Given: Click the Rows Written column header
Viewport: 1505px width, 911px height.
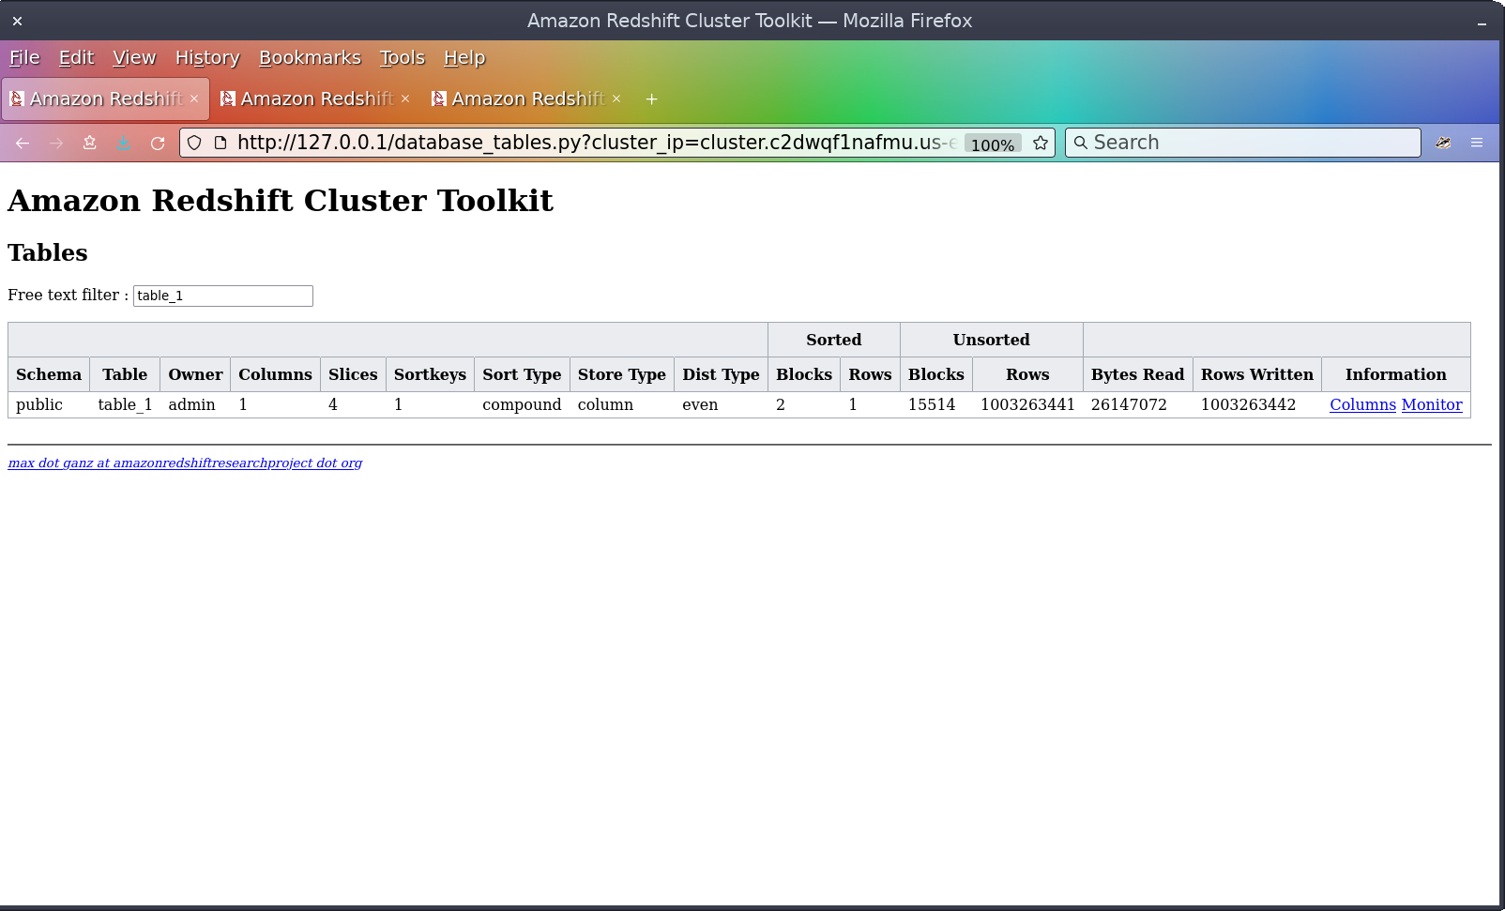Looking at the screenshot, I should click(1257, 374).
